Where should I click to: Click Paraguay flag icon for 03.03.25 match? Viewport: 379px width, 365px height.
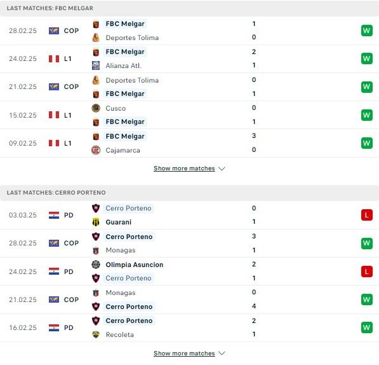pos(54,215)
